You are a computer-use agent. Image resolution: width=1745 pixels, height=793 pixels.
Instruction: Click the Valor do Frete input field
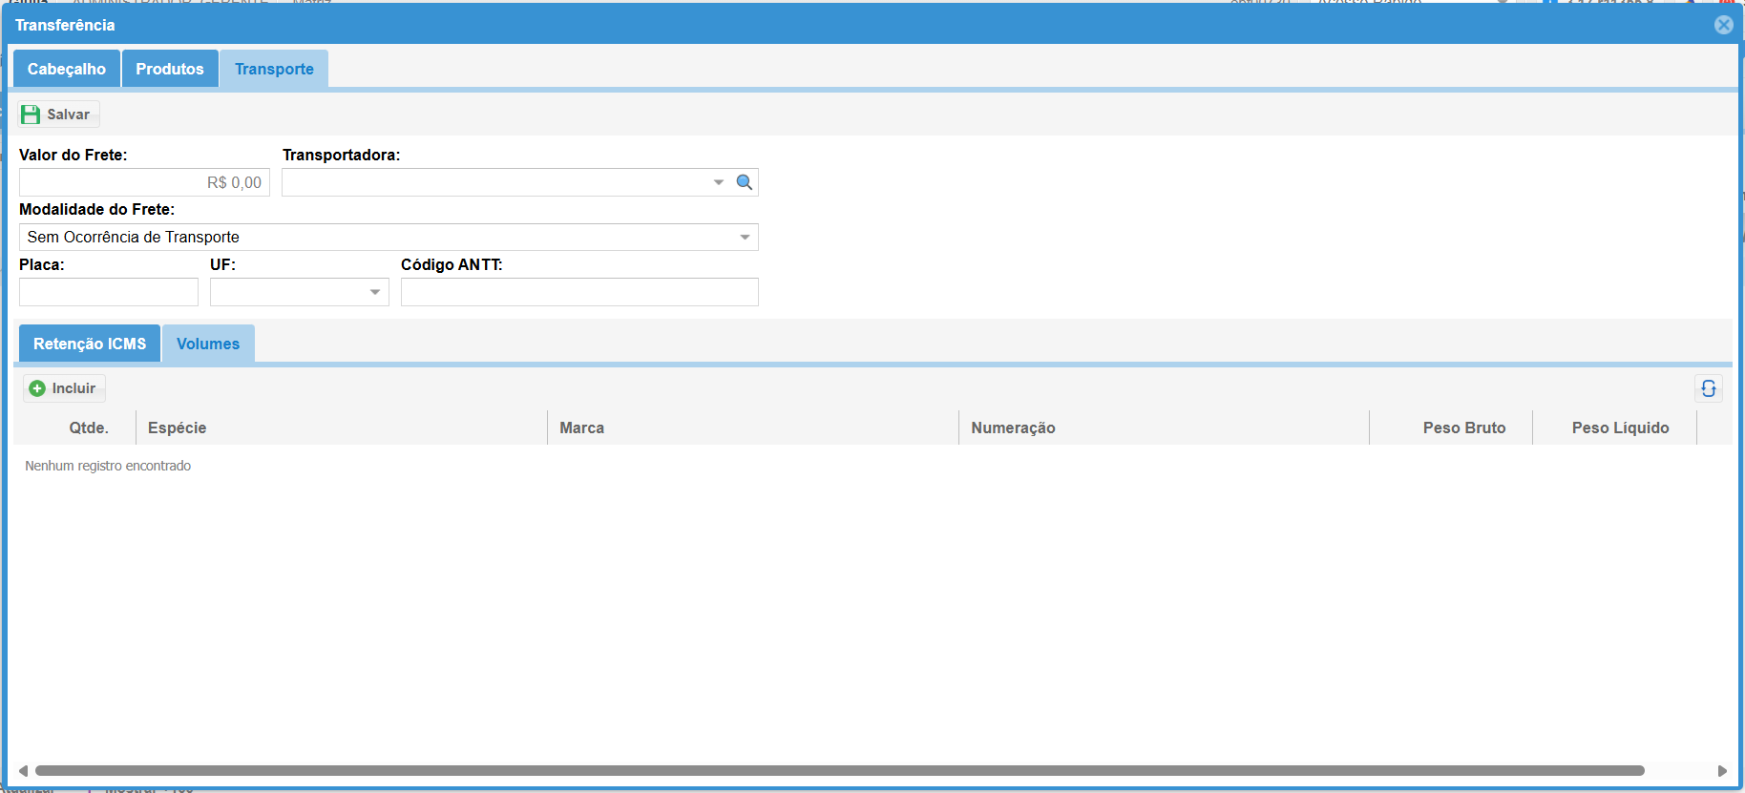[x=144, y=182]
